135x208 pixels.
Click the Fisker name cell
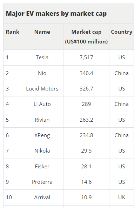(x=42, y=167)
